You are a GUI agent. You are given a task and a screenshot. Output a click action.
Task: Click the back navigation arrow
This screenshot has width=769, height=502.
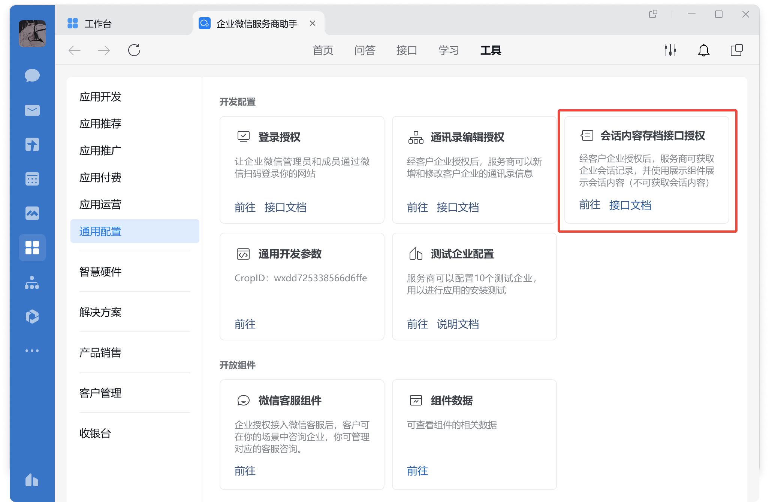point(75,50)
